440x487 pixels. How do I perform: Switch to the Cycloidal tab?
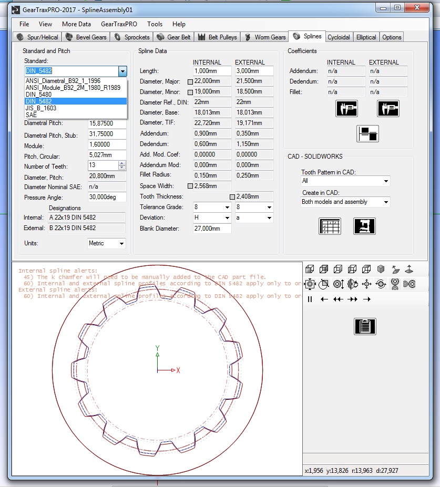point(339,37)
